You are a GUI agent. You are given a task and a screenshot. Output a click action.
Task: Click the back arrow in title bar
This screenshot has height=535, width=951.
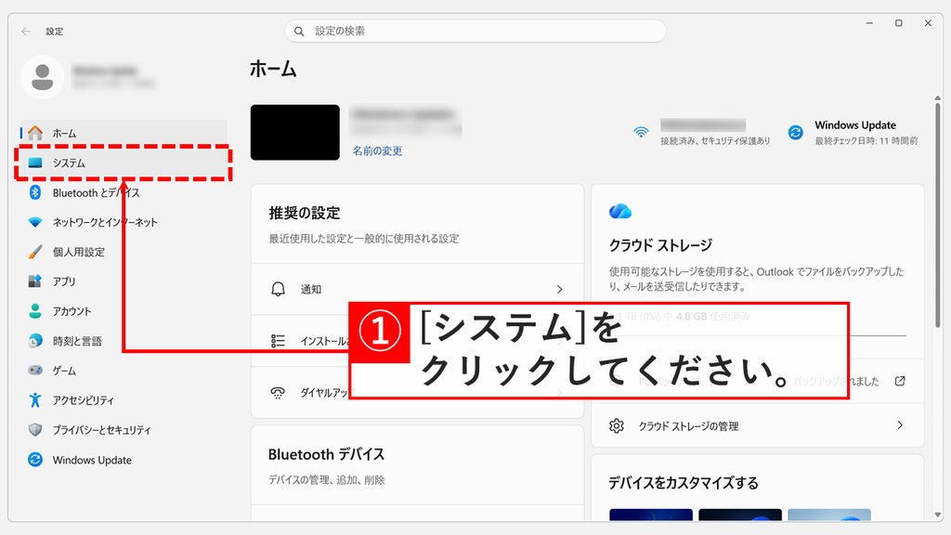(x=25, y=31)
